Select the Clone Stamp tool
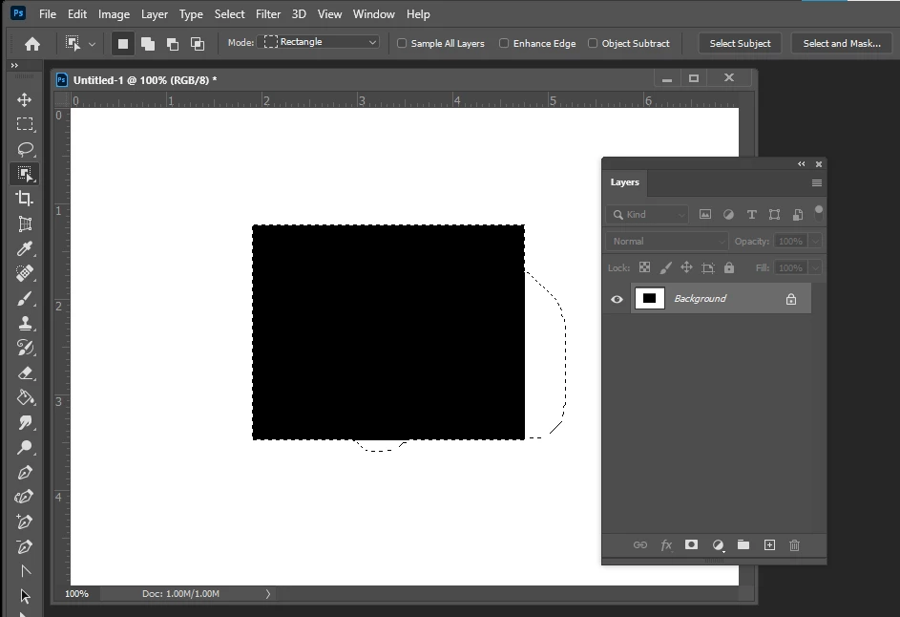The width and height of the screenshot is (900, 617). pos(24,323)
